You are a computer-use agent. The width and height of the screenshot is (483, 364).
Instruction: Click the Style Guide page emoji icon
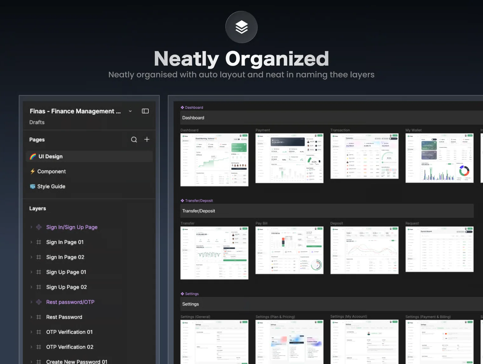pos(32,186)
